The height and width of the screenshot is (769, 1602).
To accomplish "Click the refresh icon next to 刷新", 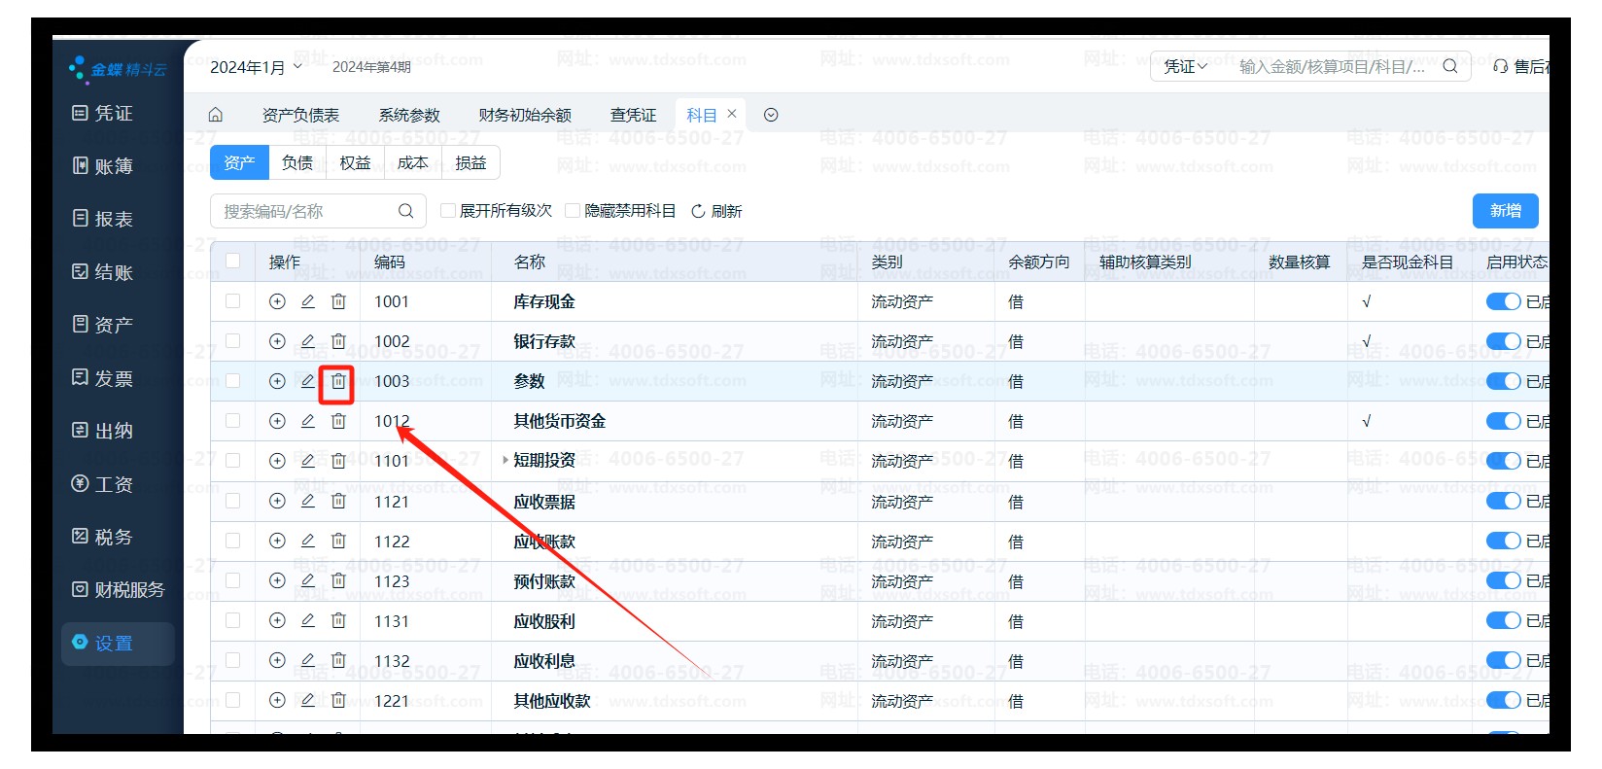I will click(x=698, y=211).
